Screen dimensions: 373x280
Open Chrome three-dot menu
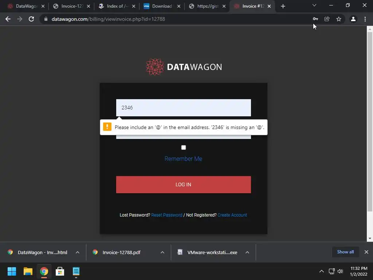point(365,19)
